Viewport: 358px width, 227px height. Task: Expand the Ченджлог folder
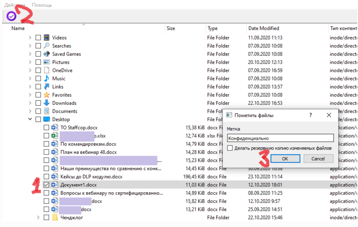(x=38, y=217)
